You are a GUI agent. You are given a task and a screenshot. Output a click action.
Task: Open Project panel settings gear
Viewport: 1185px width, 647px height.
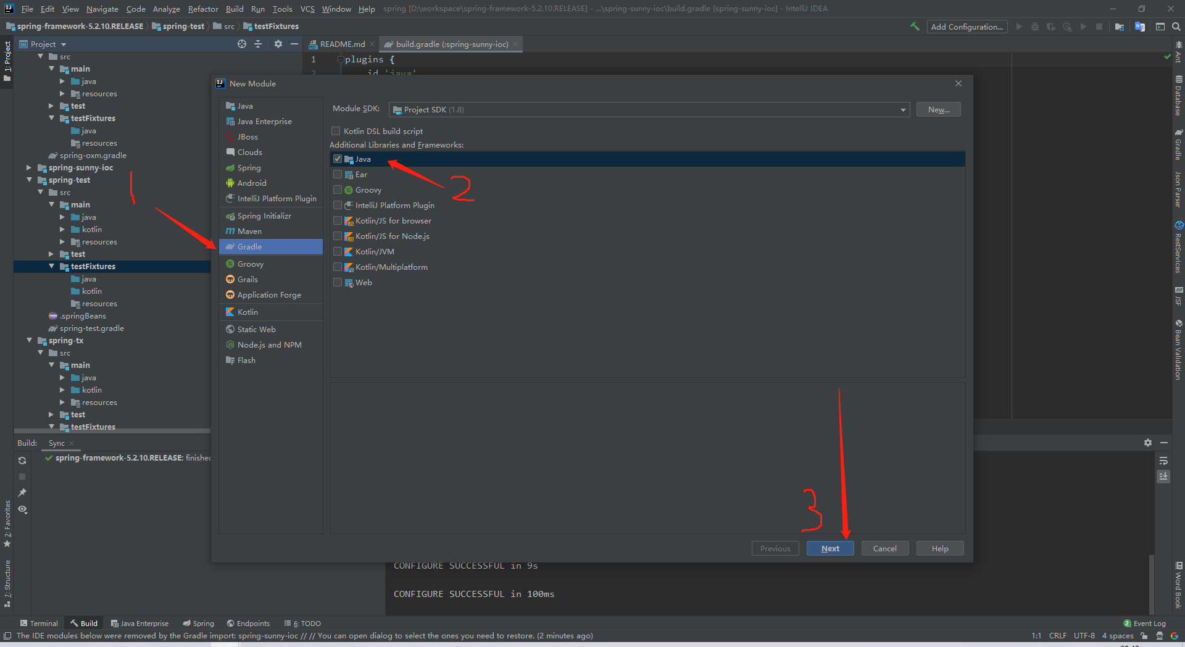click(278, 44)
